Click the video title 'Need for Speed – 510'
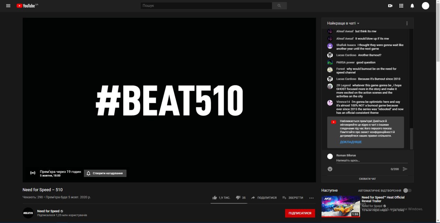Image resolution: width=440 pixels, height=223 pixels. [43, 190]
